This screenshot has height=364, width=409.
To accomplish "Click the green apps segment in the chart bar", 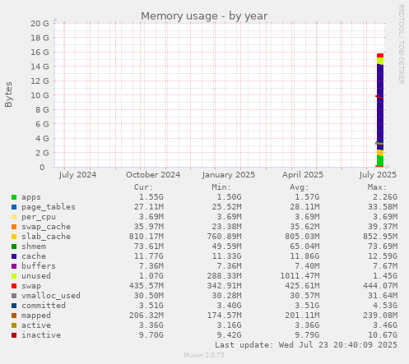I will [x=380, y=161].
